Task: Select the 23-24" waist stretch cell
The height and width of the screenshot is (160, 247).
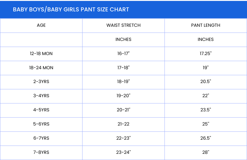Action: [x=124, y=152]
